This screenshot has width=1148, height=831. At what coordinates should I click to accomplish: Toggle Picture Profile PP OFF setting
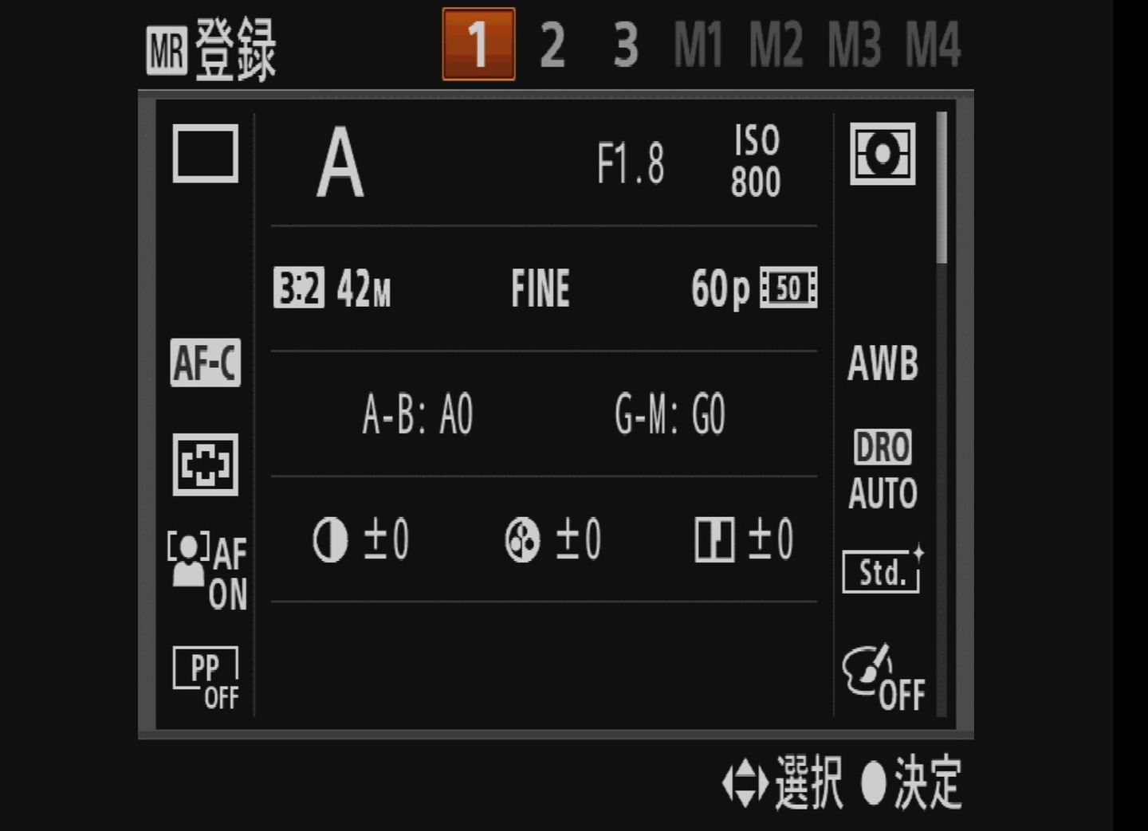(x=206, y=678)
